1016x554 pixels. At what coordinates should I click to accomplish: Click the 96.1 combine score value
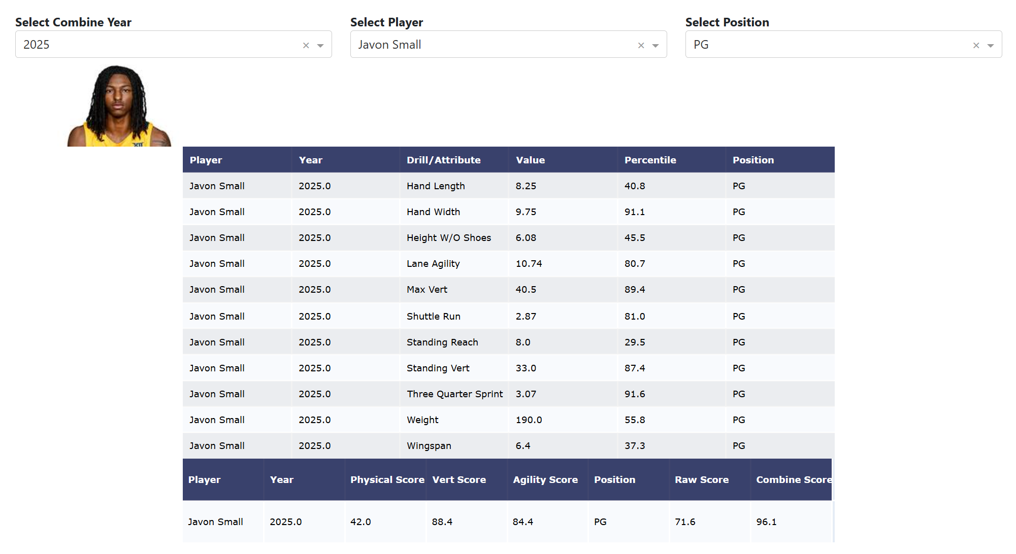click(766, 522)
